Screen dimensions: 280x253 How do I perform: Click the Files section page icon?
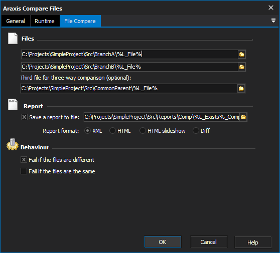point(13,39)
